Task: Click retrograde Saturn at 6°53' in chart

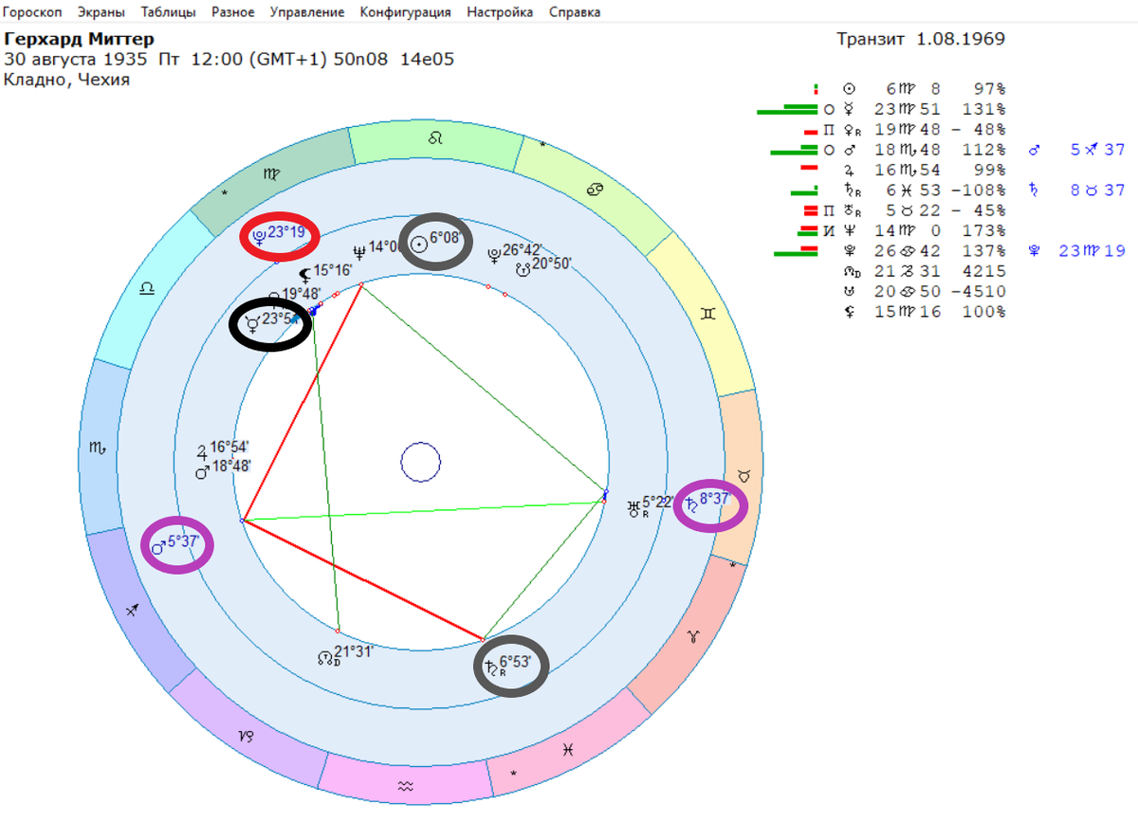Action: 492,667
